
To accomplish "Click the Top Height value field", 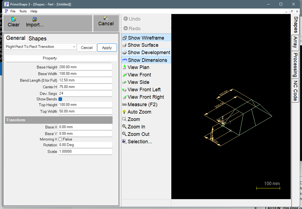I will click(x=85, y=105).
